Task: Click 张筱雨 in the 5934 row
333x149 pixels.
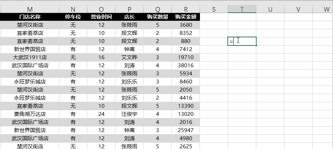Action: pyautogui.click(x=130, y=74)
